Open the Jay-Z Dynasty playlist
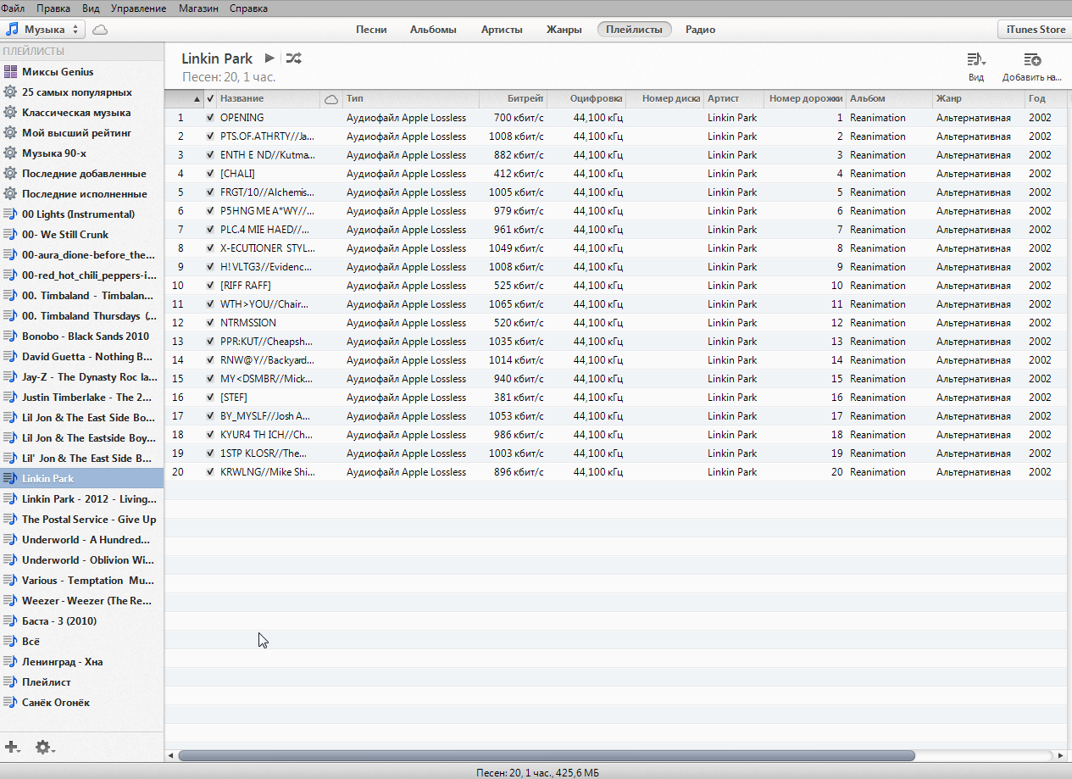The width and height of the screenshot is (1072, 779). 81,377
